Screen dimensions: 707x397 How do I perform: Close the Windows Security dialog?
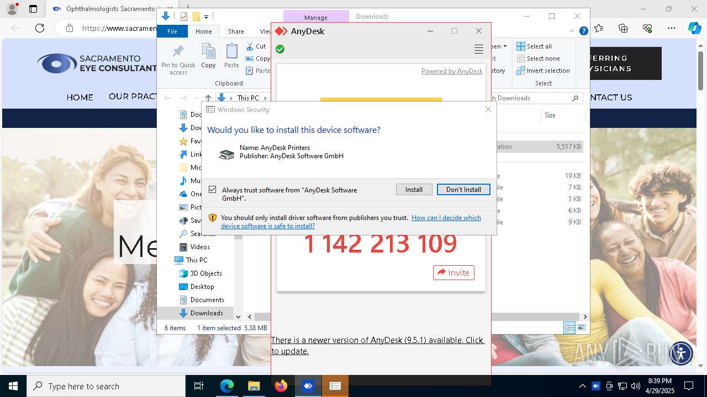pos(488,109)
